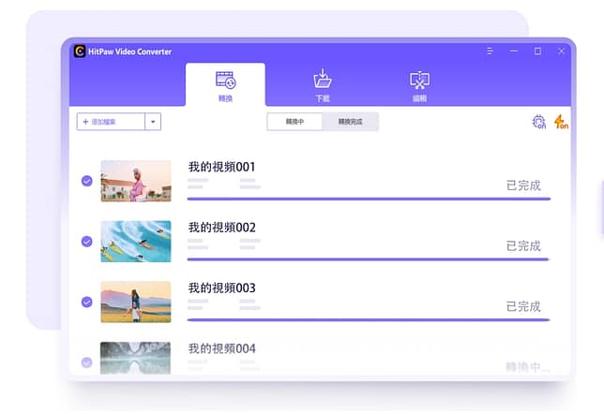Screen dimensions: 604x414
Task: Open the HitPaw app logo icon
Action: [x=80, y=52]
